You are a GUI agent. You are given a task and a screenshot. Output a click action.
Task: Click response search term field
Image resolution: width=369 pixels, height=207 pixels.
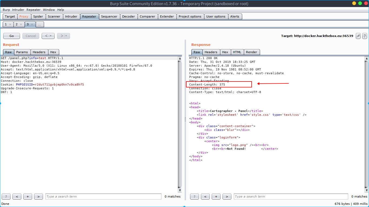291,196
